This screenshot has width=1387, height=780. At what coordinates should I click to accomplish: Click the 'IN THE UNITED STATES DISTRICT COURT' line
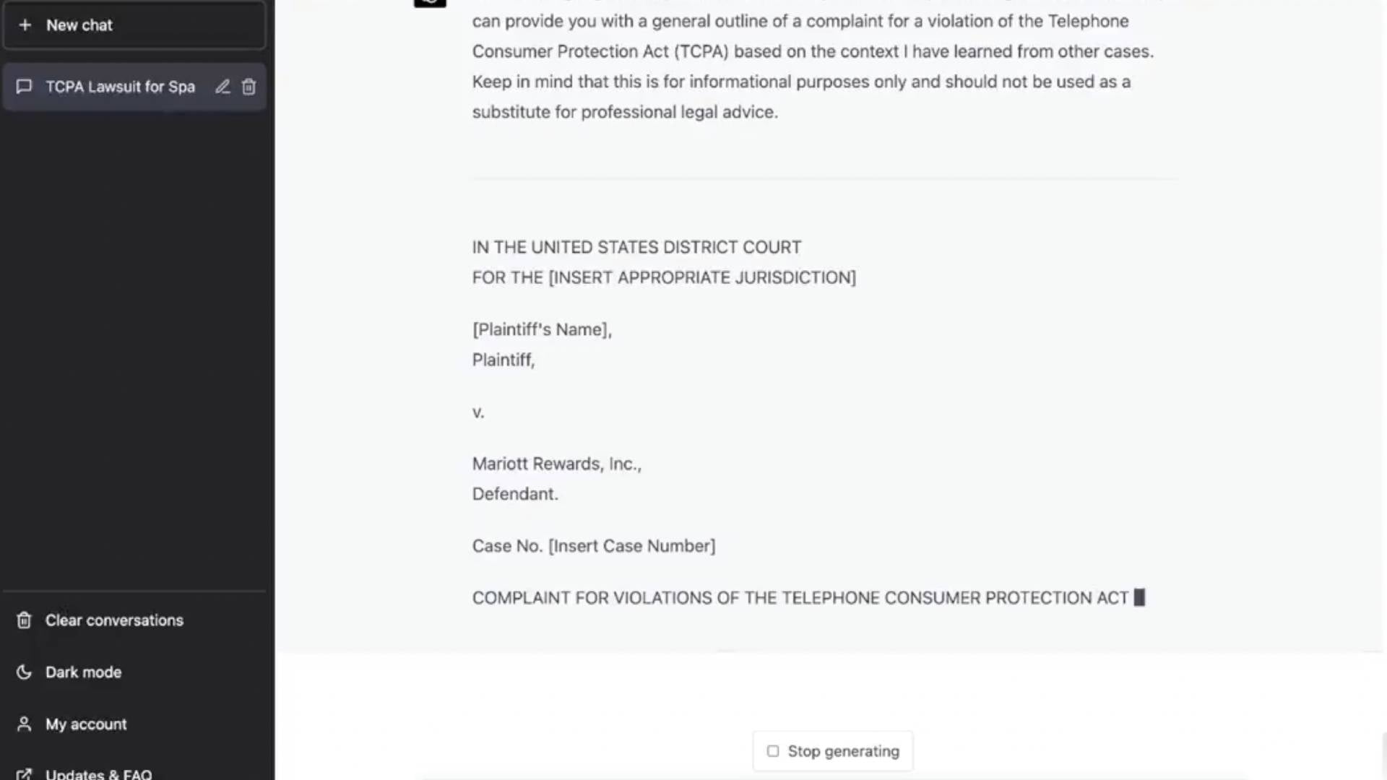636,247
